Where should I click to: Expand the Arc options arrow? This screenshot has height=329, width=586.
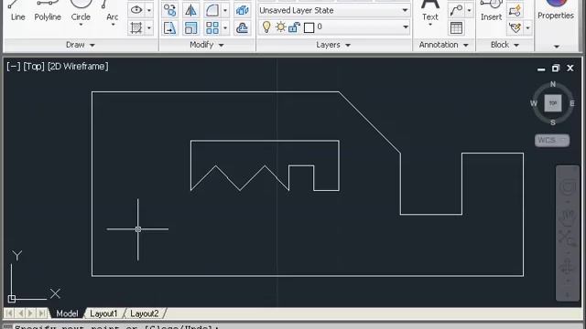click(x=113, y=25)
